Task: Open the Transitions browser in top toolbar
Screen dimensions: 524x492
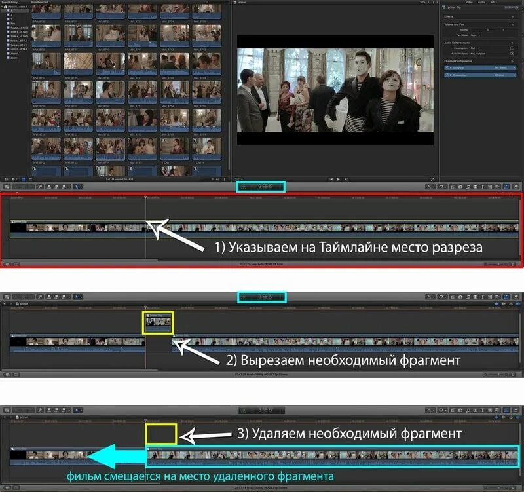Action: tap(476, 187)
